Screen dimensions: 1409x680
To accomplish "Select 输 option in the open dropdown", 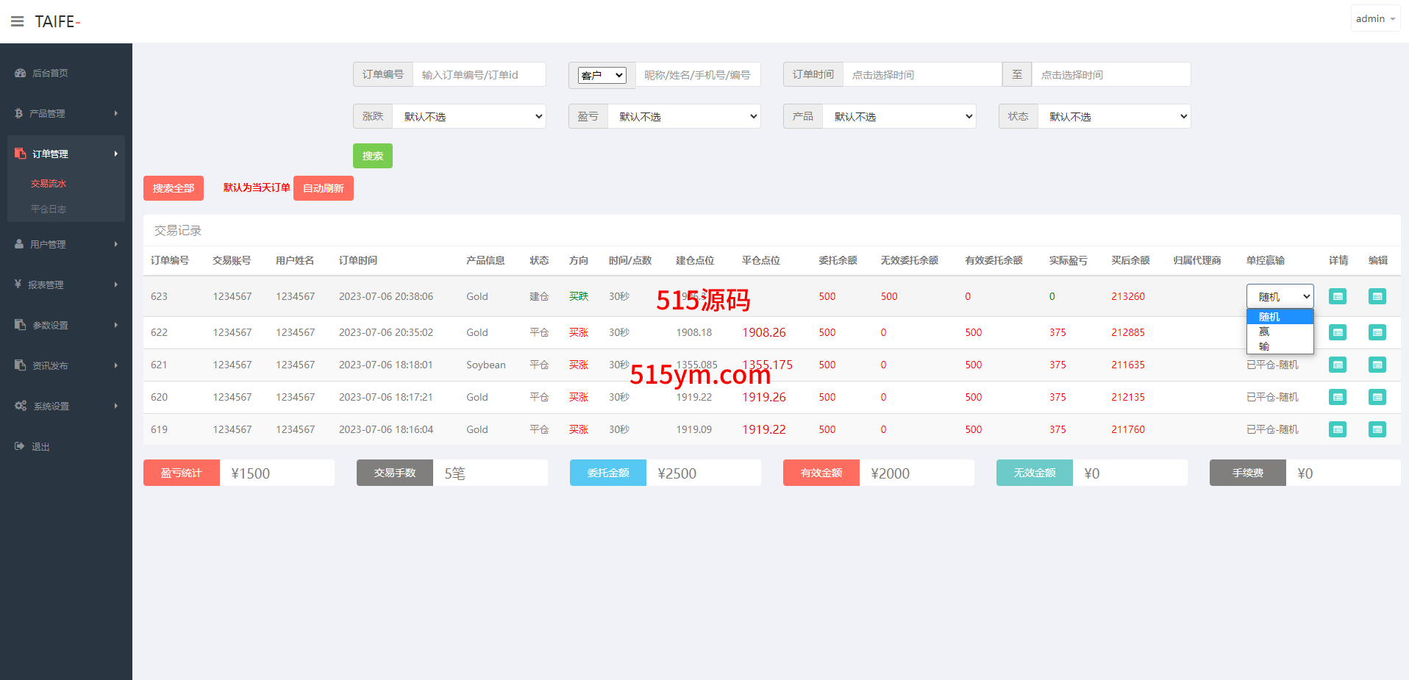I will (x=1265, y=346).
